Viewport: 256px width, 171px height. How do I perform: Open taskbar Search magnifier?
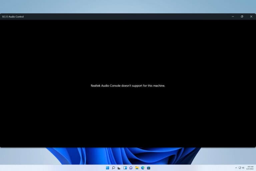pyautogui.click(x=113, y=168)
